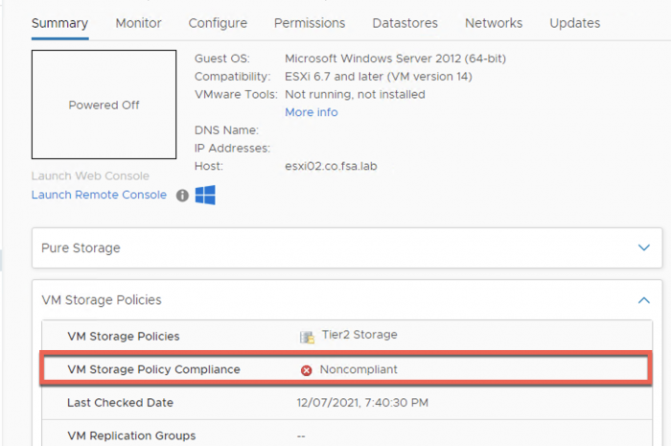Screen dimensions: 671x446
Task: Open the Summary tab
Action: coord(59,23)
